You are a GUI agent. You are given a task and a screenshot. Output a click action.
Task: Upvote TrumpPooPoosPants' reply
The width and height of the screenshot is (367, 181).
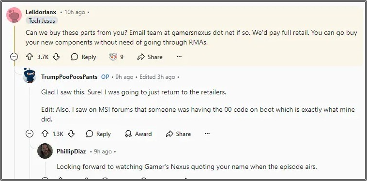point(45,134)
